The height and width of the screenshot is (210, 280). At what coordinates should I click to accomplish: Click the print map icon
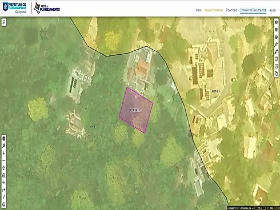pos(276,37)
